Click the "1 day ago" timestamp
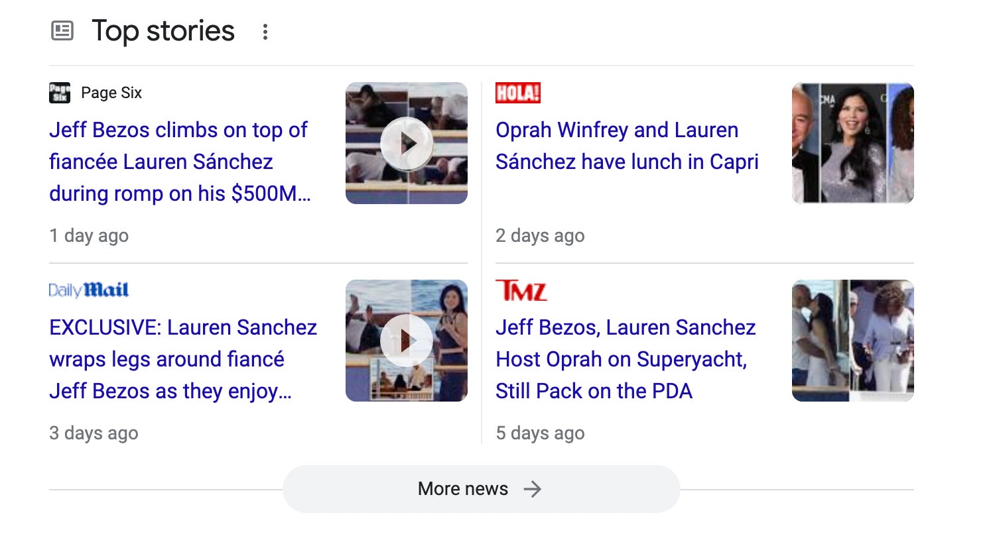The image size is (995, 554). (x=89, y=236)
